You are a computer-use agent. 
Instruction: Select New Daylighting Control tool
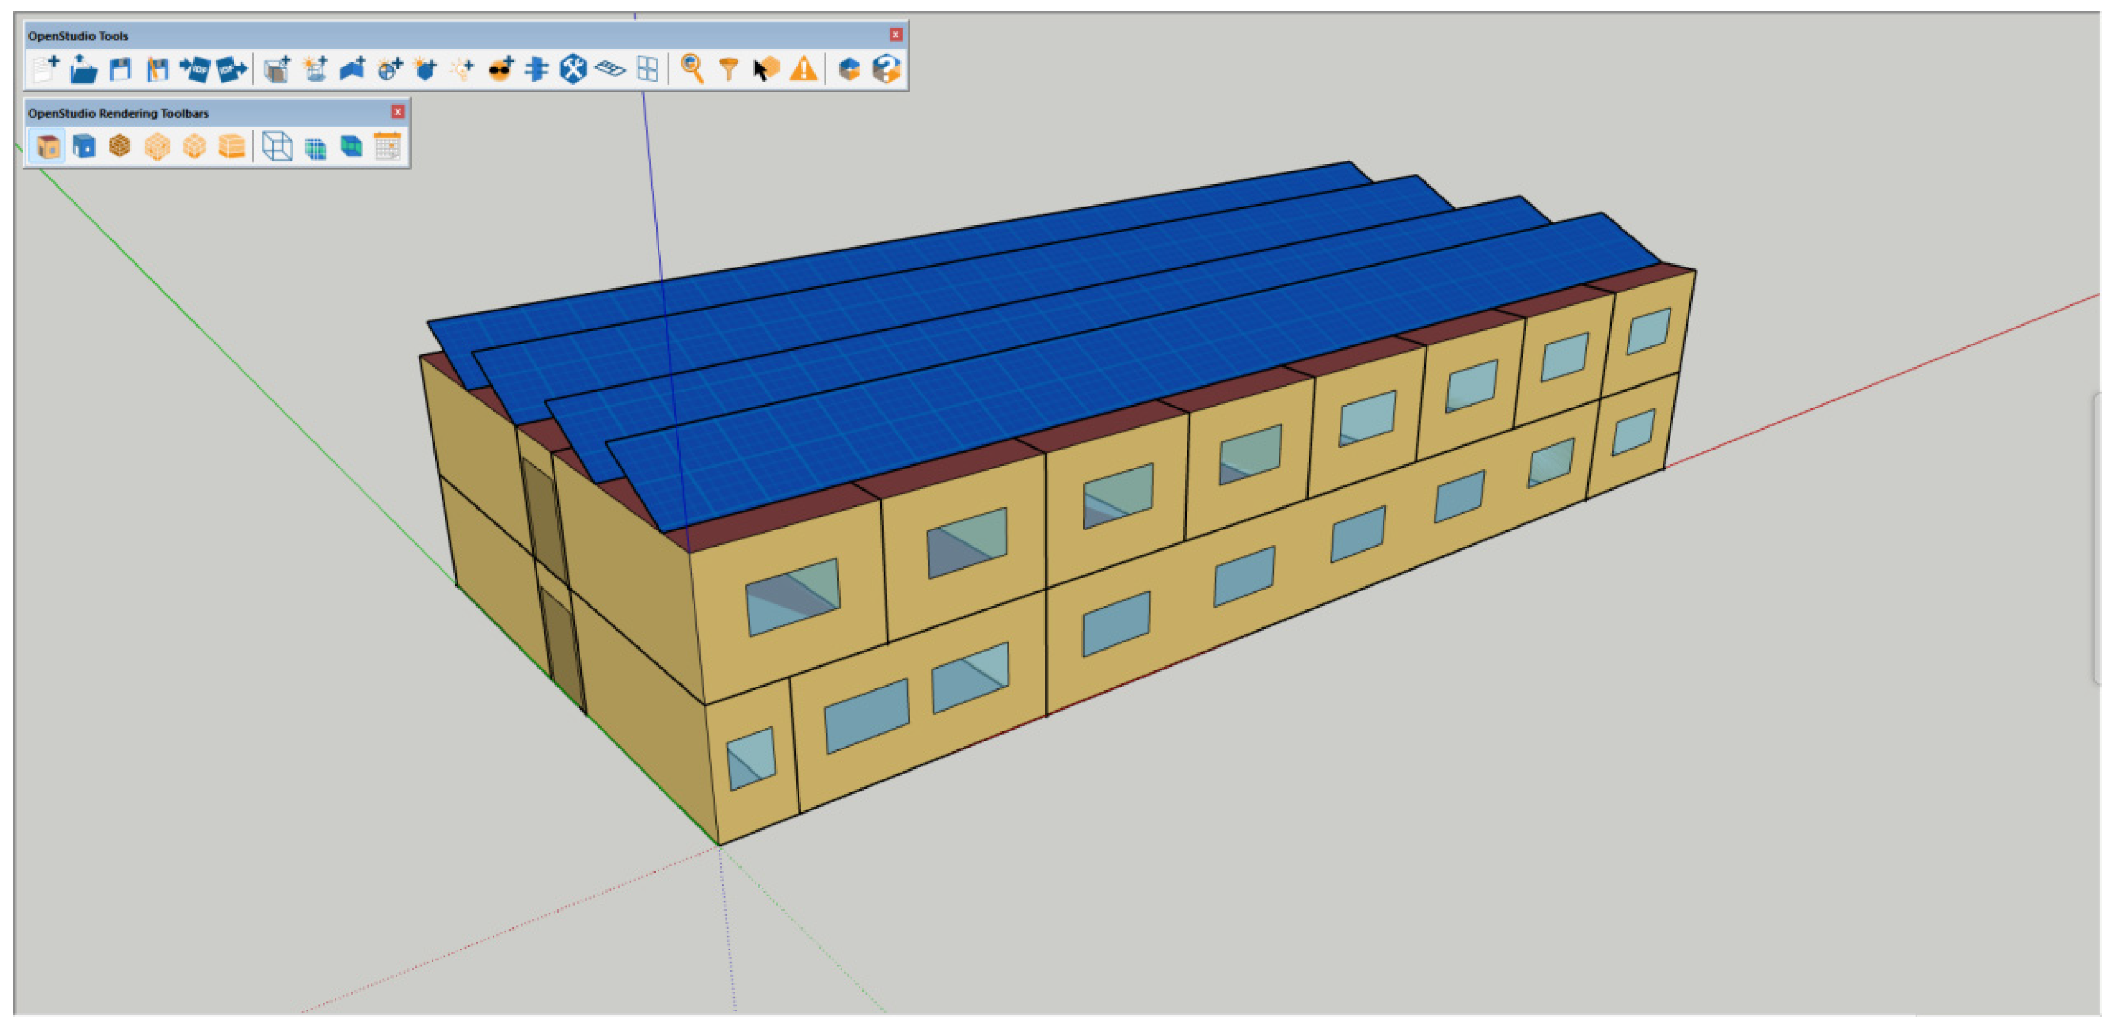(x=389, y=69)
